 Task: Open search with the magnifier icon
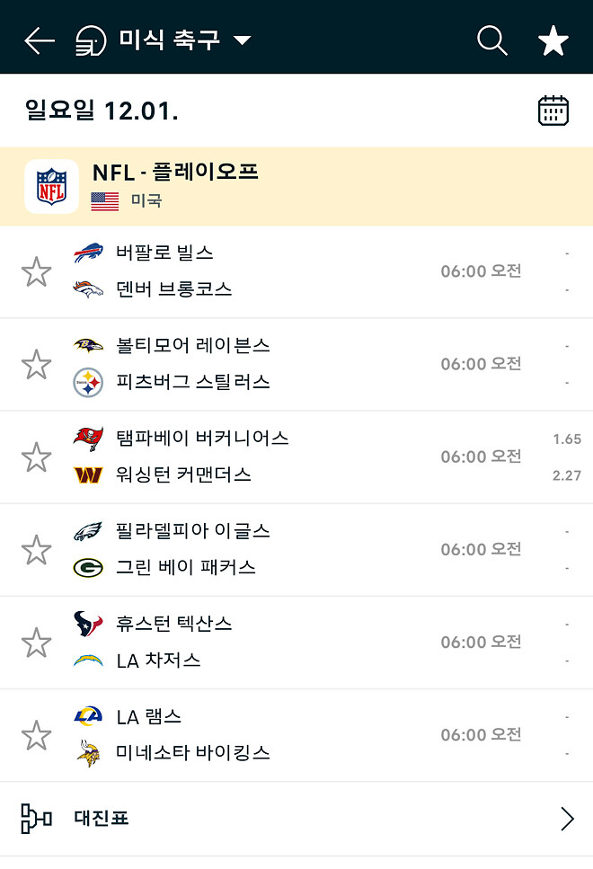click(491, 40)
